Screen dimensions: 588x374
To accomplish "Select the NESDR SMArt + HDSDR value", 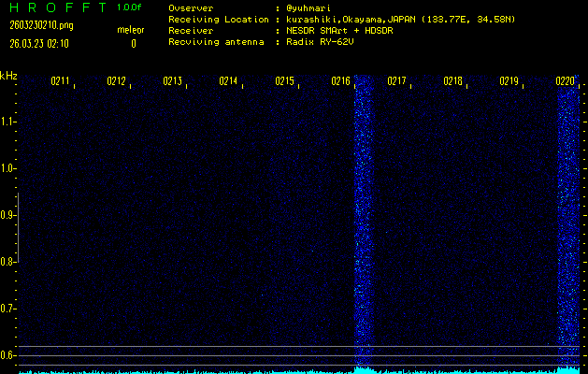I will pyautogui.click(x=339, y=31).
